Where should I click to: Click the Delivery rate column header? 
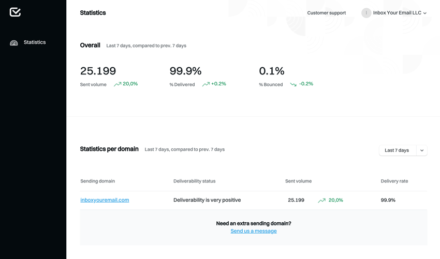tap(394, 181)
